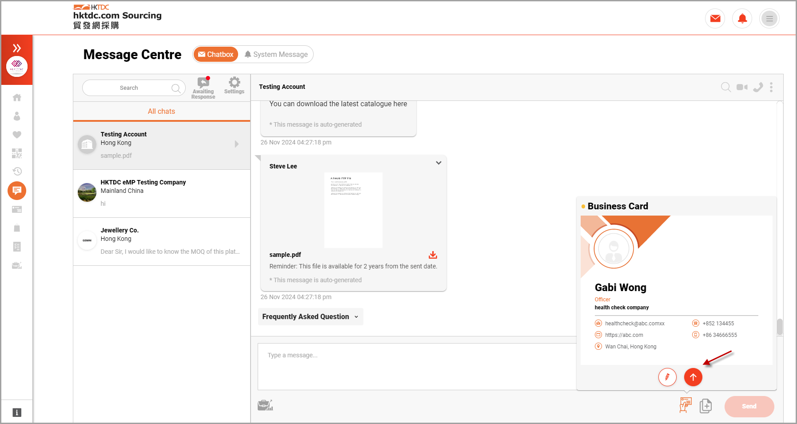
Task: Open the history clock icon in sidebar
Action: (x=17, y=171)
